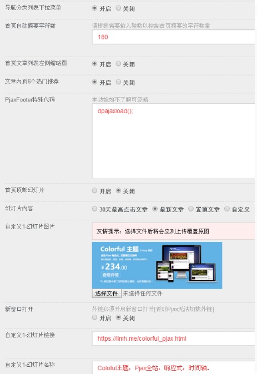Viewport: 257px width, 374px height.
Task: Turn on 首页文章列表左侧缩略图 with 开启
Action: pyautogui.click(x=94, y=64)
